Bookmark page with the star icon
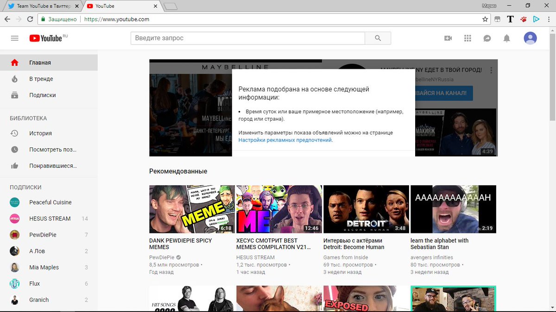The height and width of the screenshot is (312, 556). pos(485,19)
